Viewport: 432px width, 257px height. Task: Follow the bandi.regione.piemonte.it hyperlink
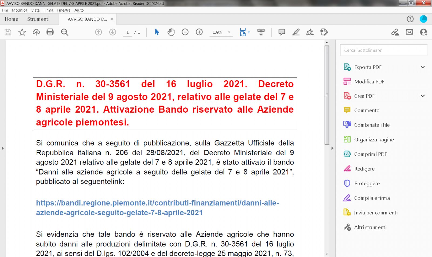click(157, 208)
